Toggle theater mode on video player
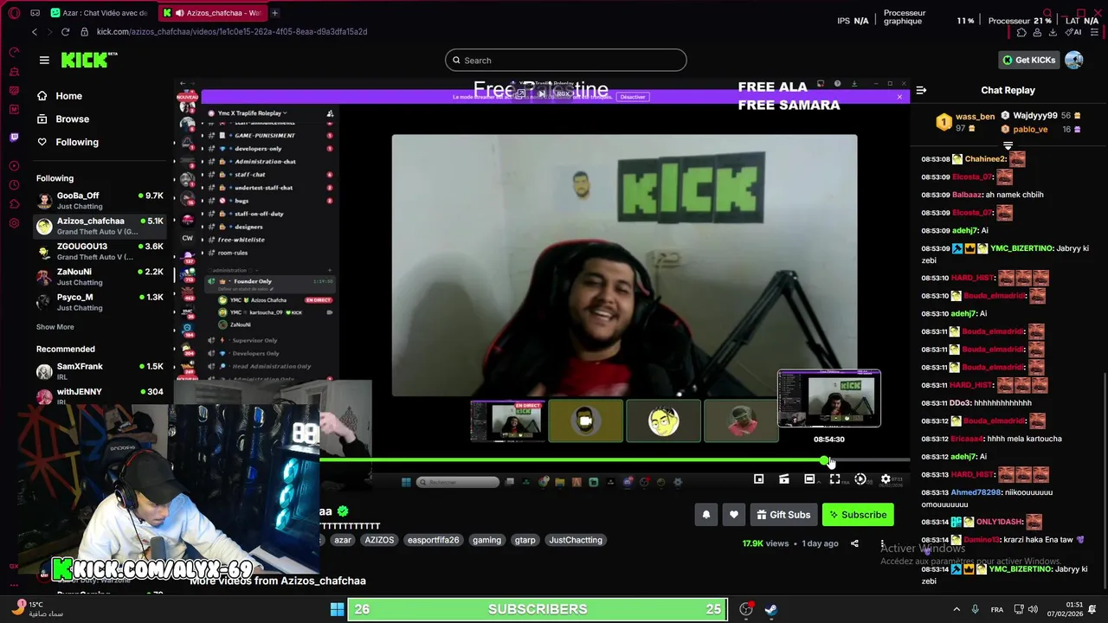This screenshot has width=1108, height=623. (x=809, y=478)
